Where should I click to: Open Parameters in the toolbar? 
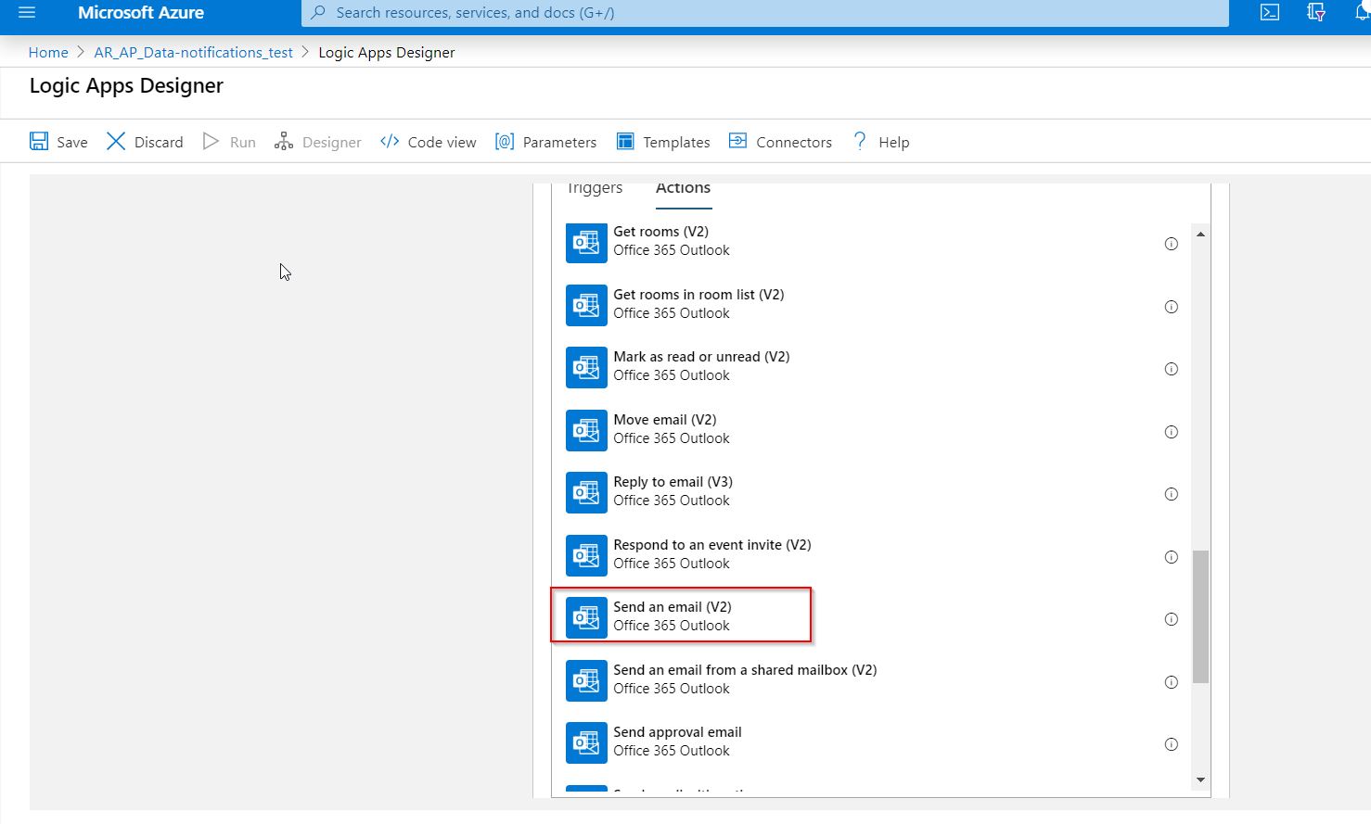point(545,142)
